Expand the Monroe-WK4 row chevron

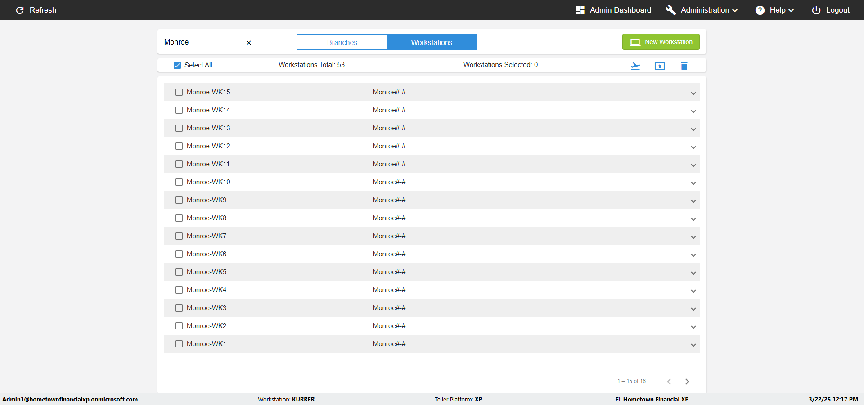(693, 291)
